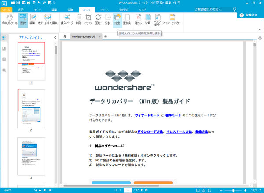
Task: Collapse the ribbon using the chevron arrow
Action: [x=260, y=29]
